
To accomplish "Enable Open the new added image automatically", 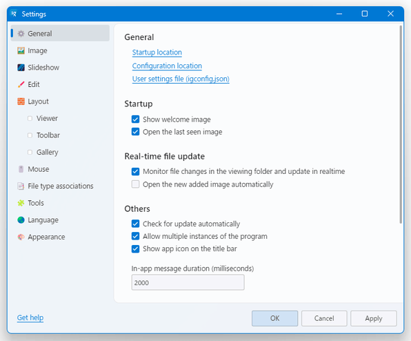I will coord(136,184).
